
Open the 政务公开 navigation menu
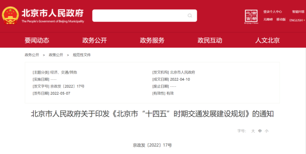(x=94, y=40)
